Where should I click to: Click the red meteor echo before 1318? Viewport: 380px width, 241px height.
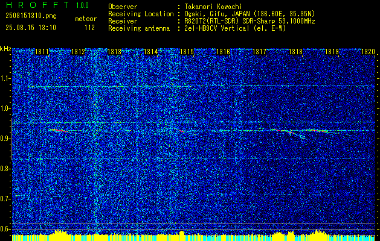point(283,131)
